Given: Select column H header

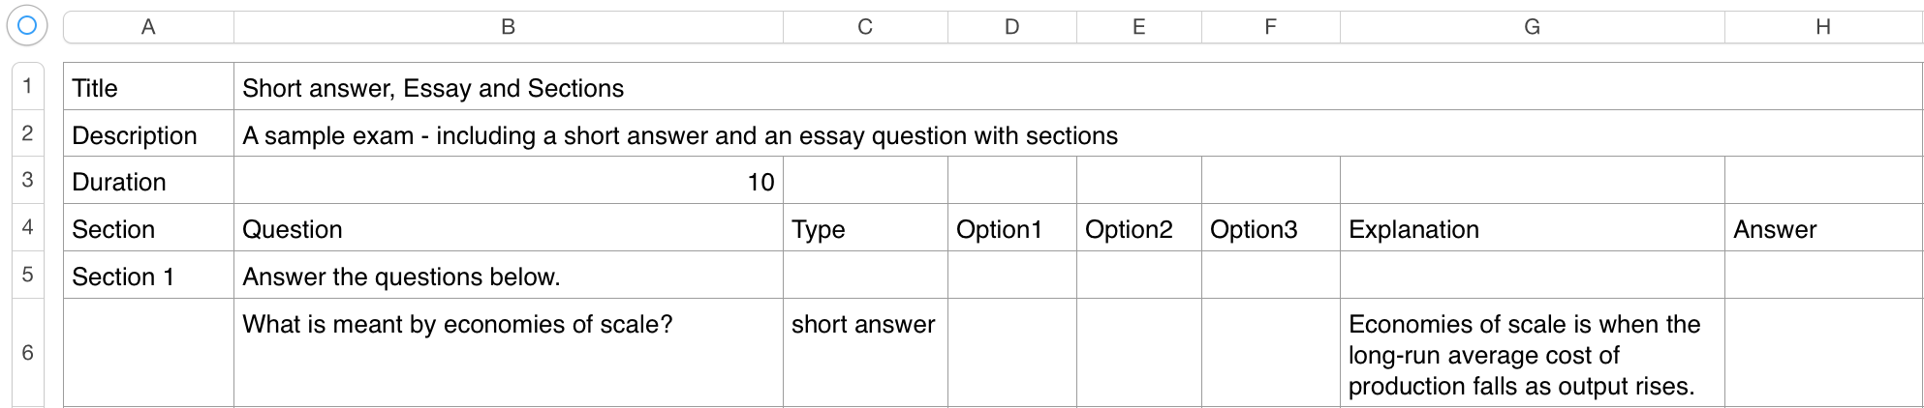Looking at the screenshot, I should [x=1822, y=27].
